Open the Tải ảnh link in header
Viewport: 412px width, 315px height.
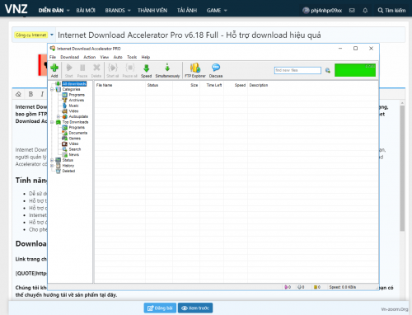tap(187, 11)
